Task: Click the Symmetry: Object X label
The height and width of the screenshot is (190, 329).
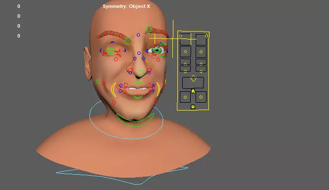Action: (126, 6)
